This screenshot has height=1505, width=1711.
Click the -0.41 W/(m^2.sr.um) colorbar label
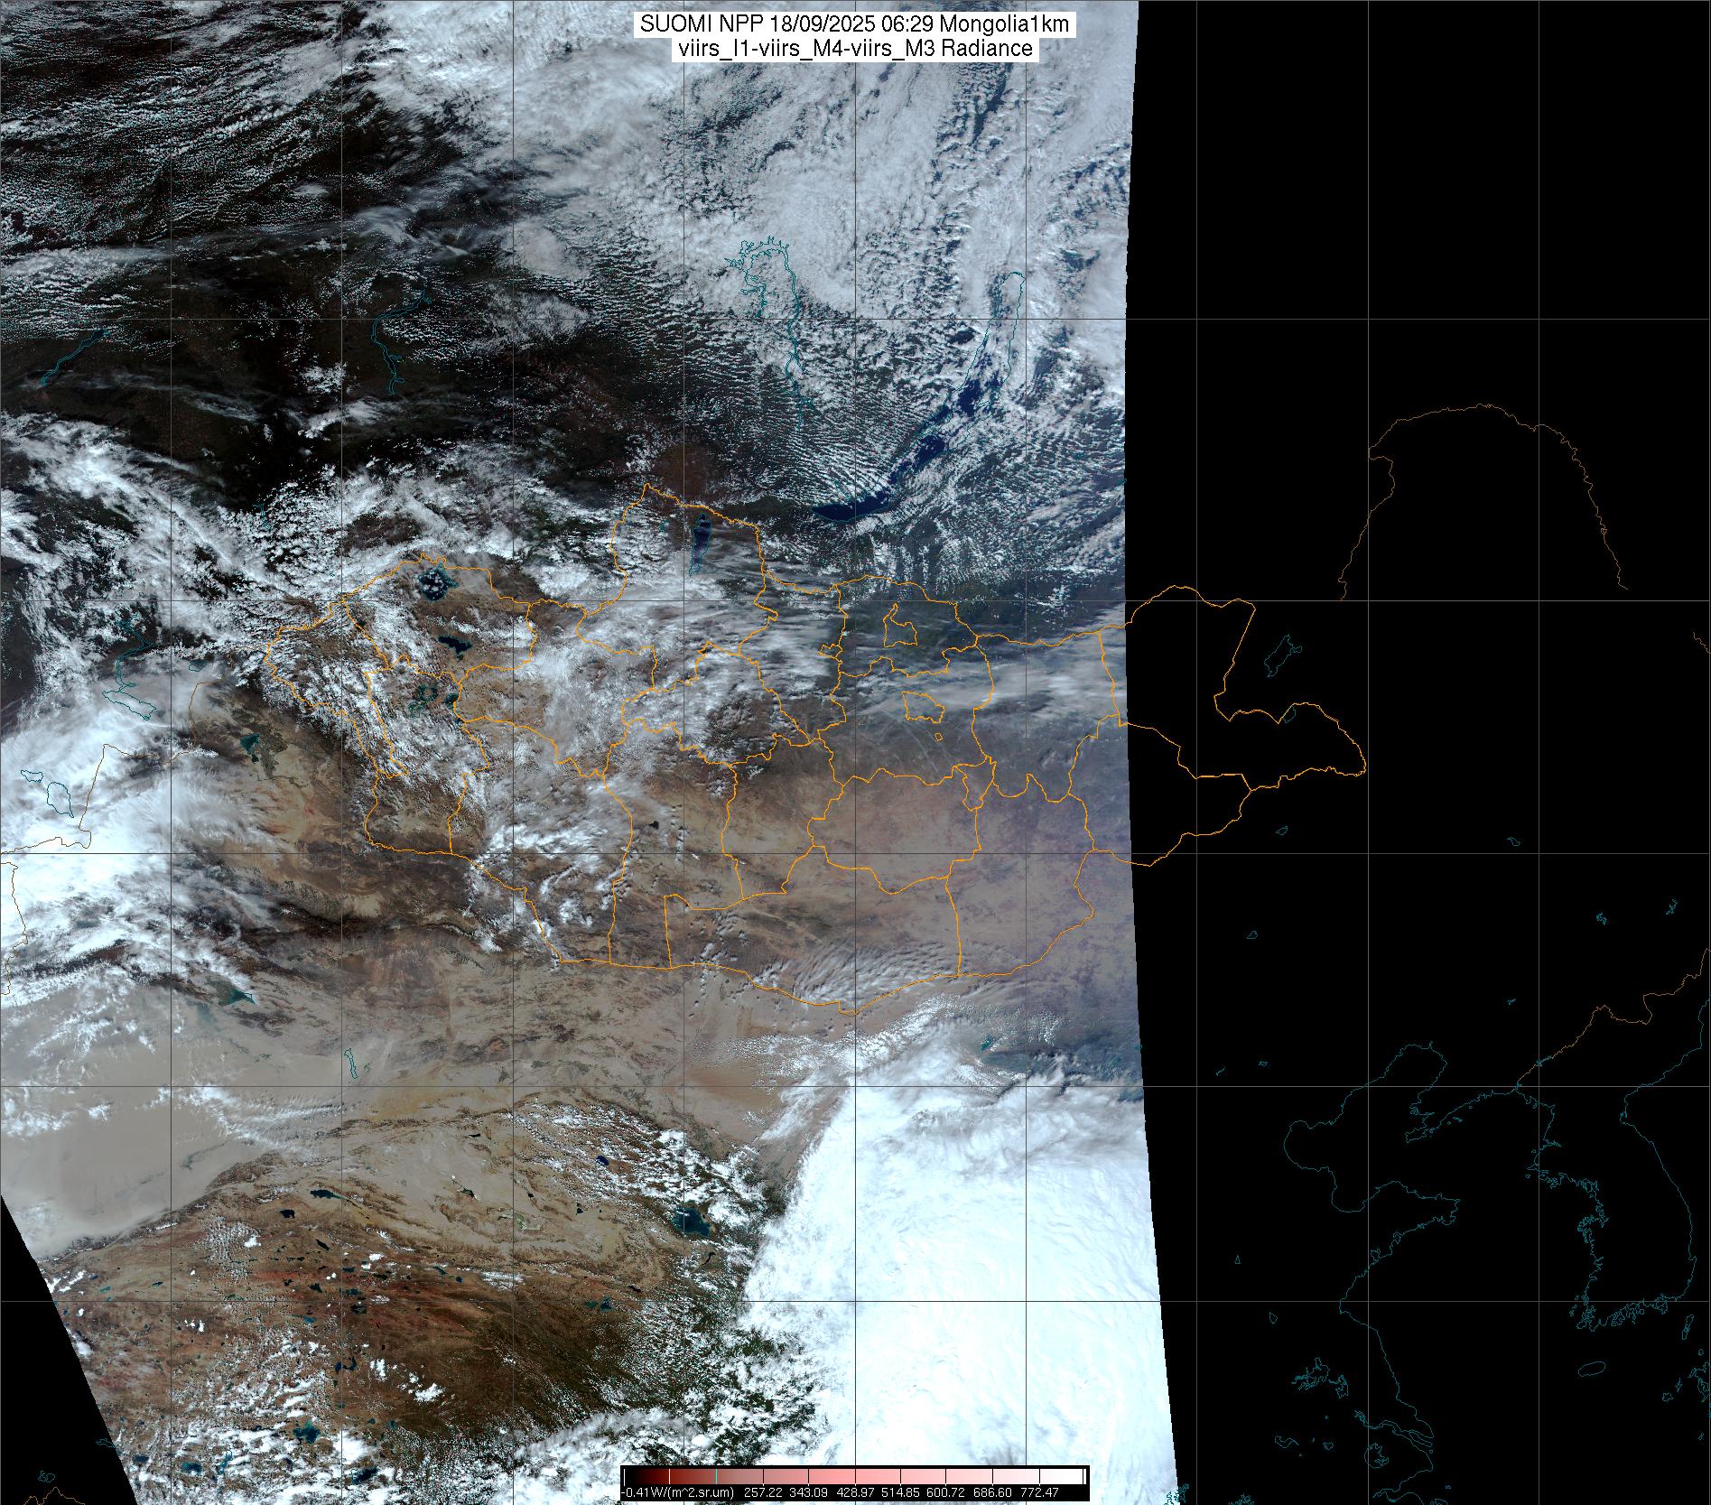pyautogui.click(x=677, y=1494)
